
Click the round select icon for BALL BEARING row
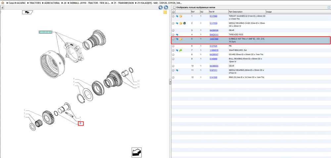(173, 59)
